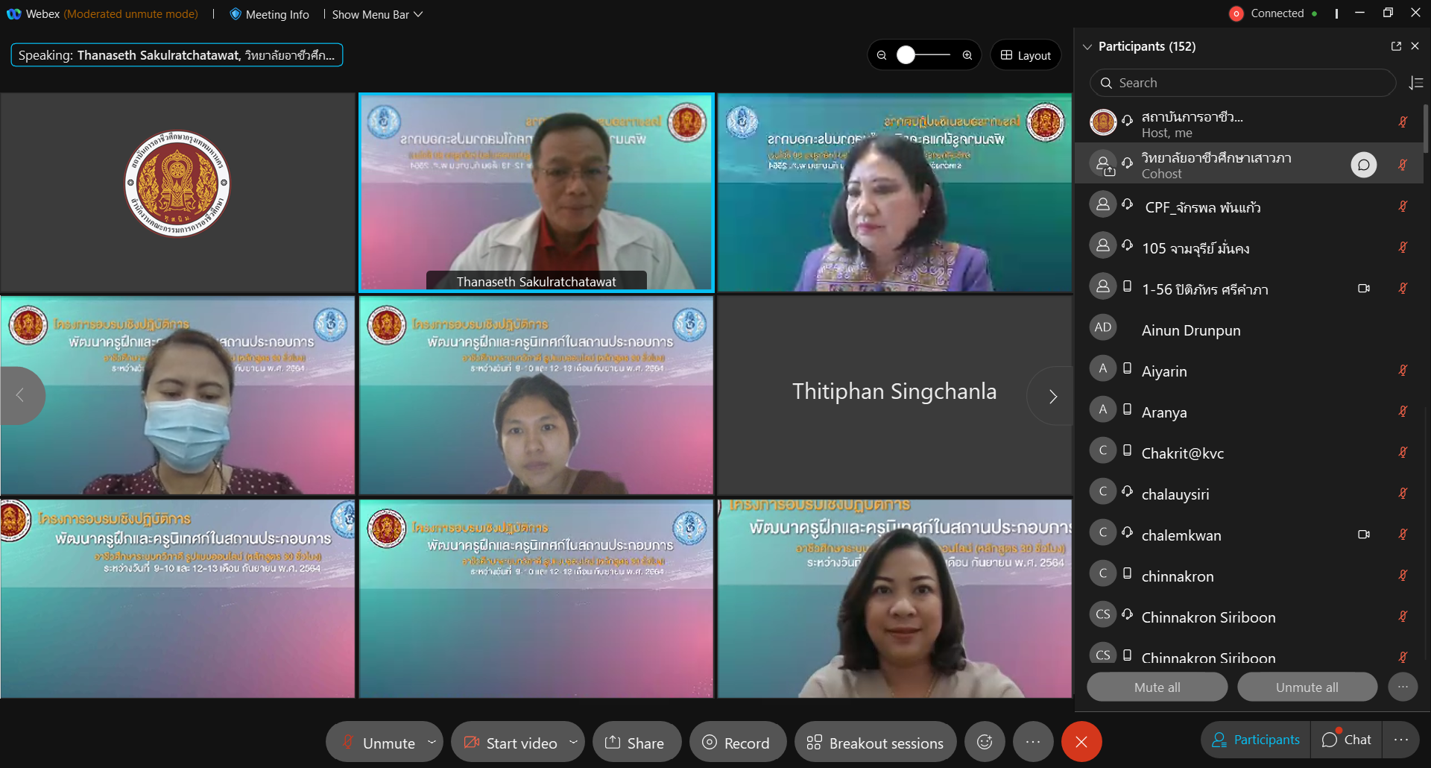Open the reactions smiley icon
This screenshot has height=768, width=1431.
(985, 742)
